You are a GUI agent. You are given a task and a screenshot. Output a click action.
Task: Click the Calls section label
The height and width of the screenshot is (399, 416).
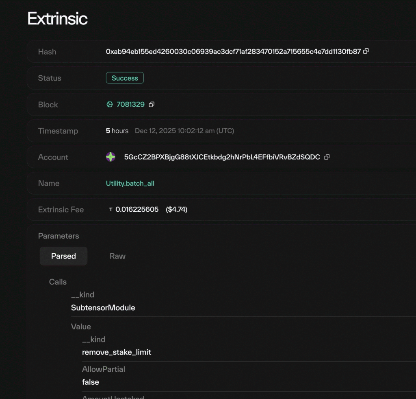pos(58,282)
